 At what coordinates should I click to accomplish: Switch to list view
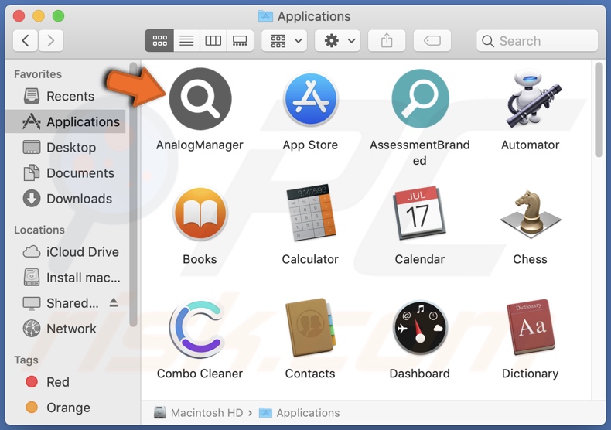[186, 40]
